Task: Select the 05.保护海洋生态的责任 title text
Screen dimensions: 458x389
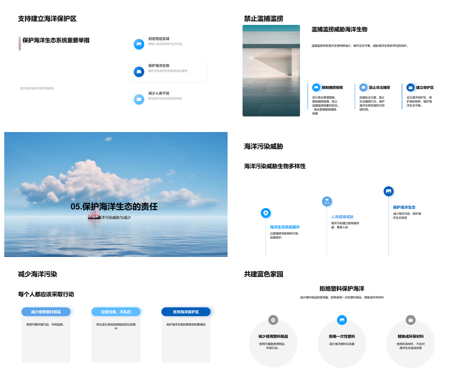Action: (x=114, y=207)
